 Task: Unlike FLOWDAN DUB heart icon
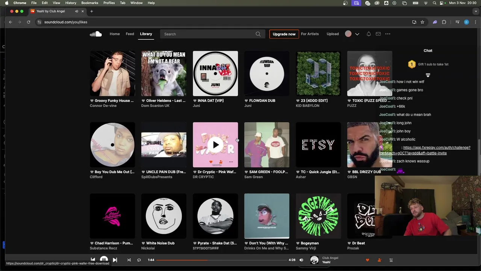tap(246, 100)
